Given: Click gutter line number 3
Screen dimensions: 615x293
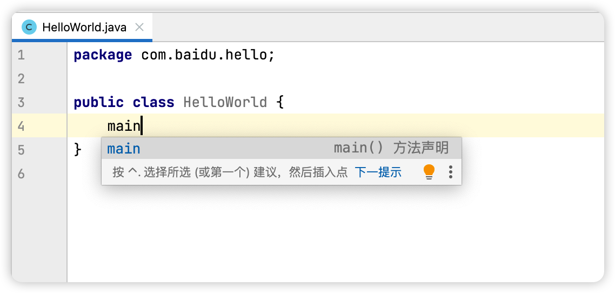Looking at the screenshot, I should (x=21, y=102).
